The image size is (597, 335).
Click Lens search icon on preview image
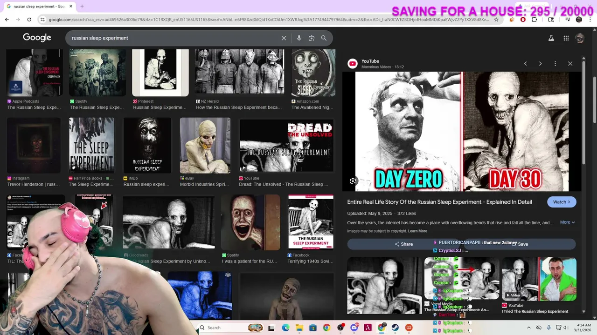pyautogui.click(x=353, y=181)
